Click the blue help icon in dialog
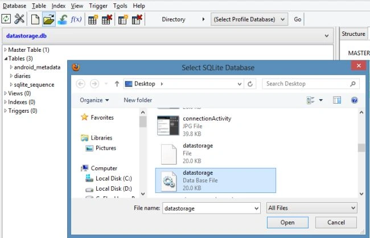Screen dimensions: 370x238 point(354,100)
